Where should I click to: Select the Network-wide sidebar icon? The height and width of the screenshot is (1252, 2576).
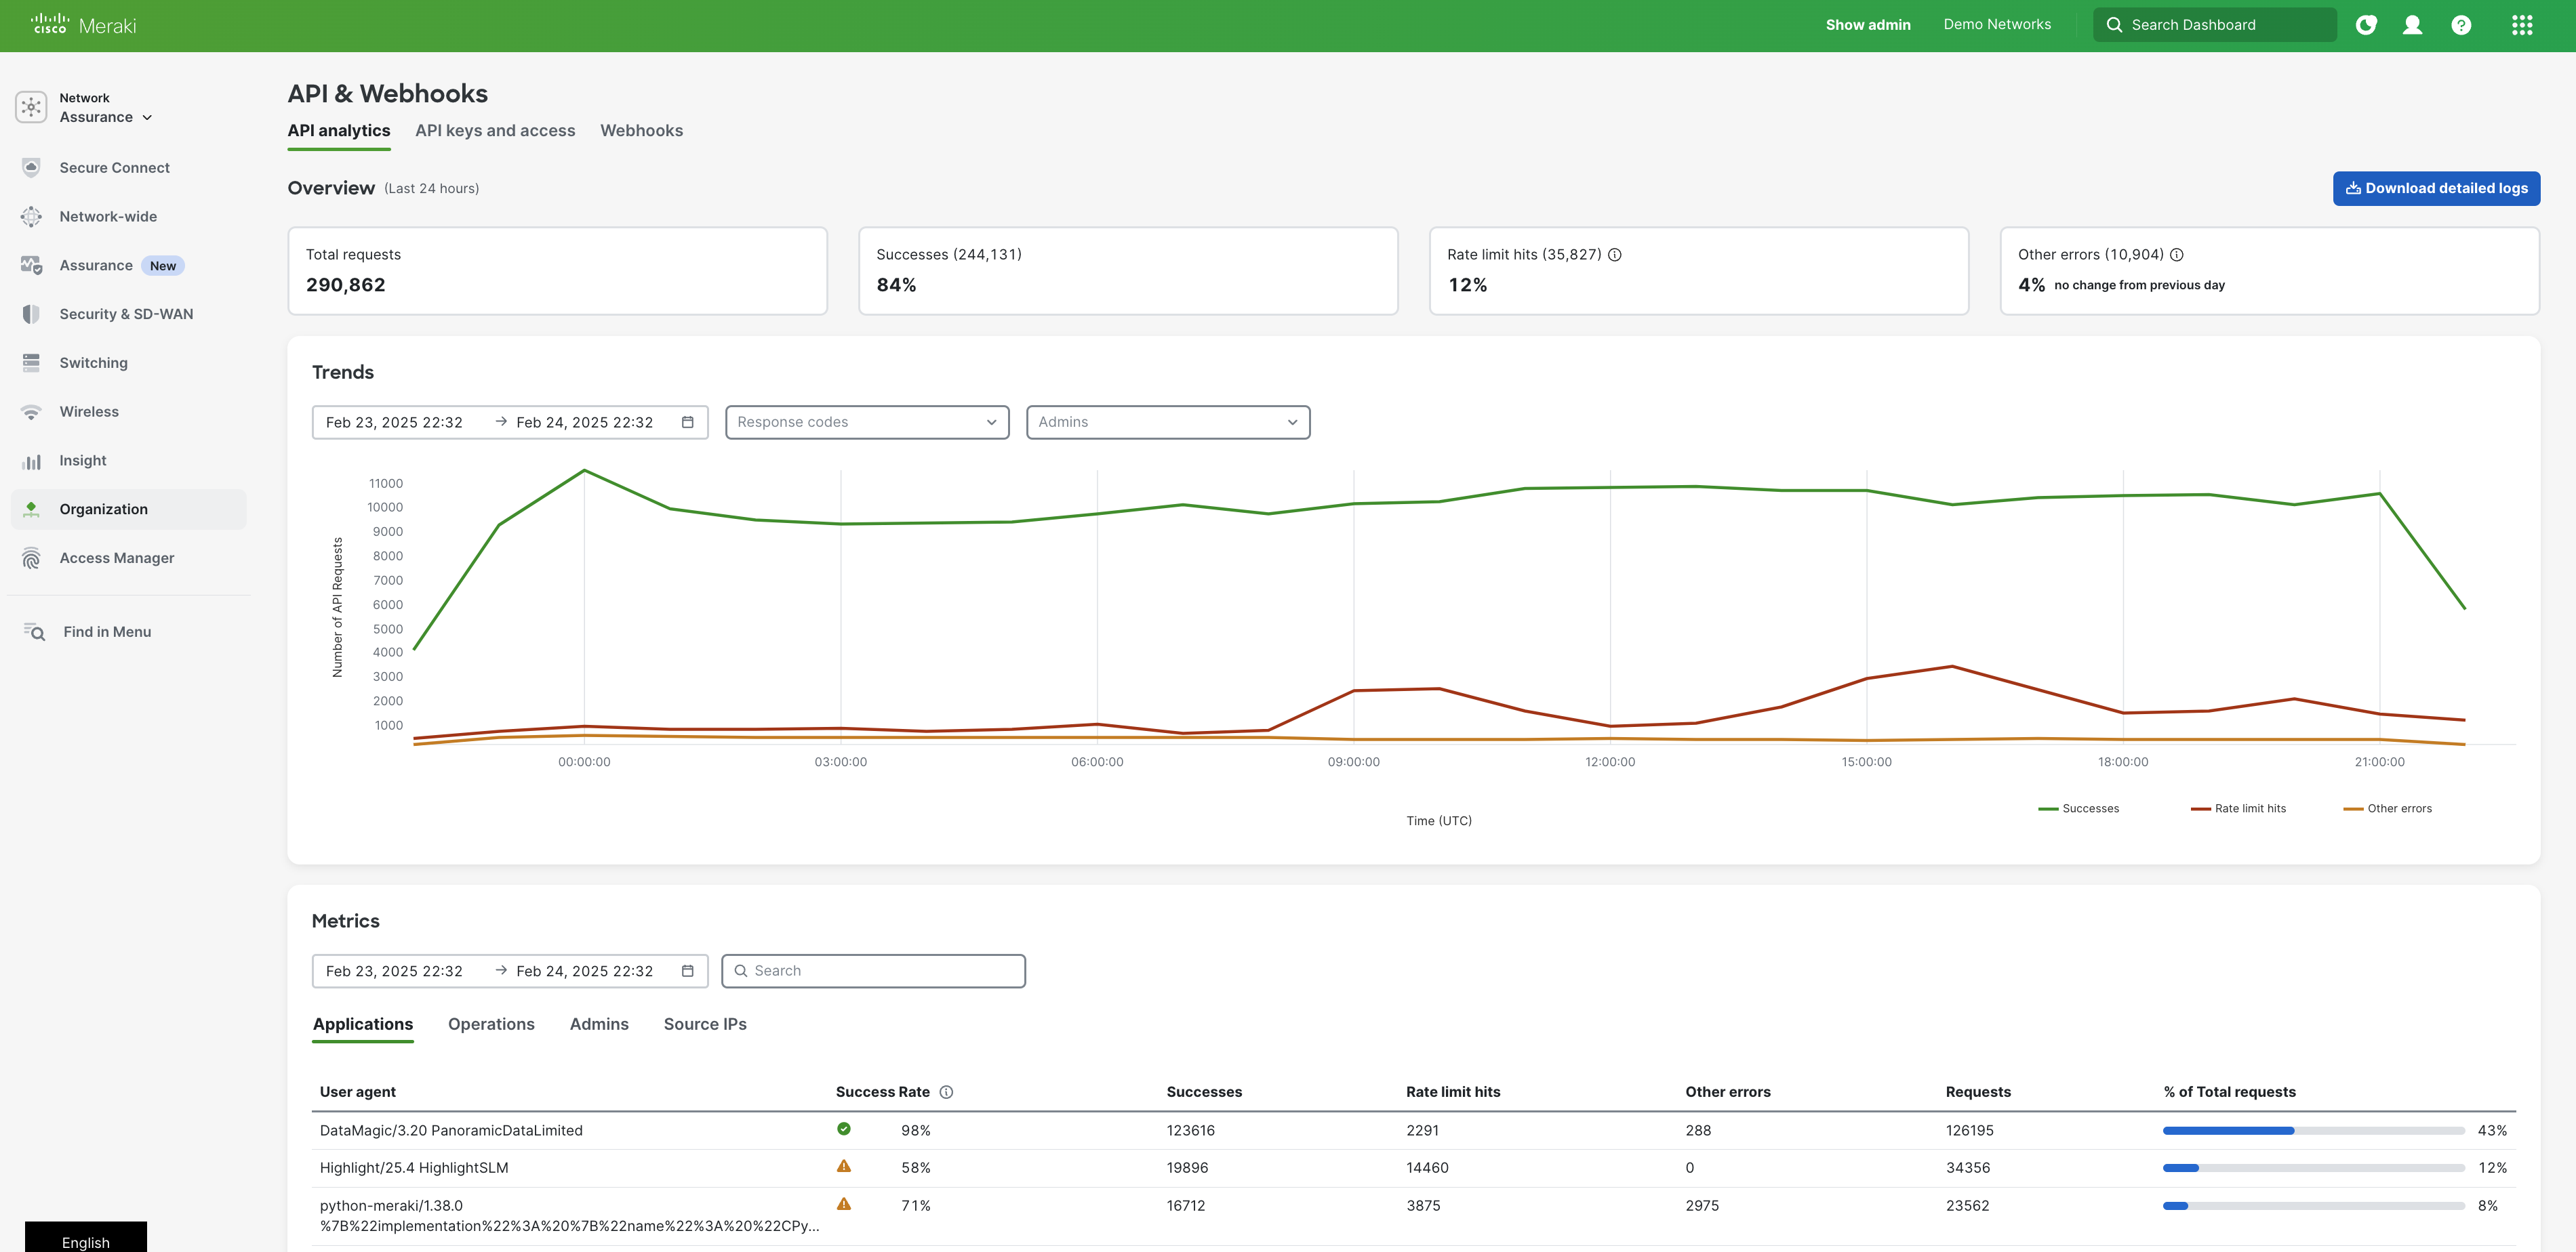tap(31, 216)
